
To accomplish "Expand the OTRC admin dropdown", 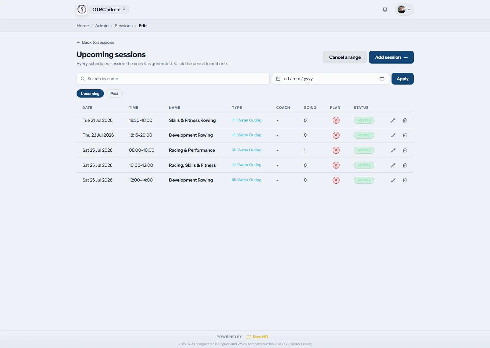I will click(x=109, y=9).
